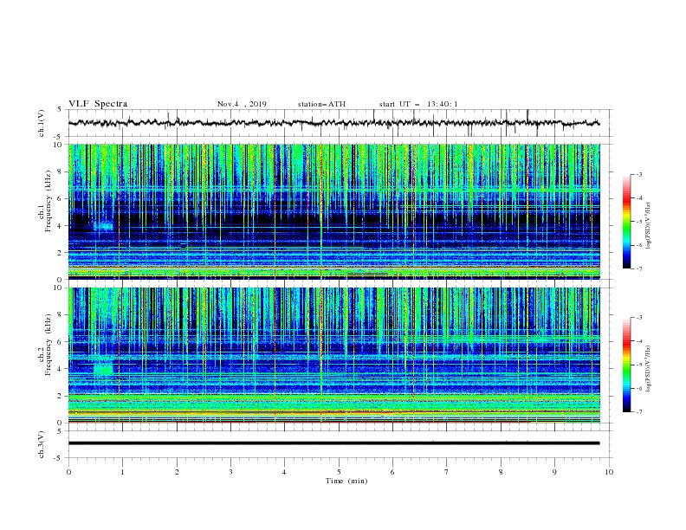Click the green noise patch in the ch.2 spectrogram
686x530 pixels.
click(x=103, y=368)
